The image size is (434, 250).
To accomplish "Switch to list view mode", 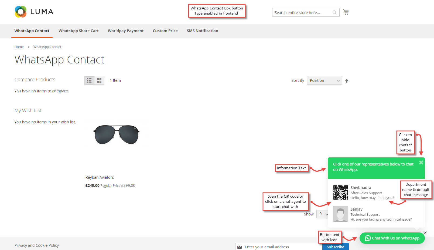I will pos(99,80).
